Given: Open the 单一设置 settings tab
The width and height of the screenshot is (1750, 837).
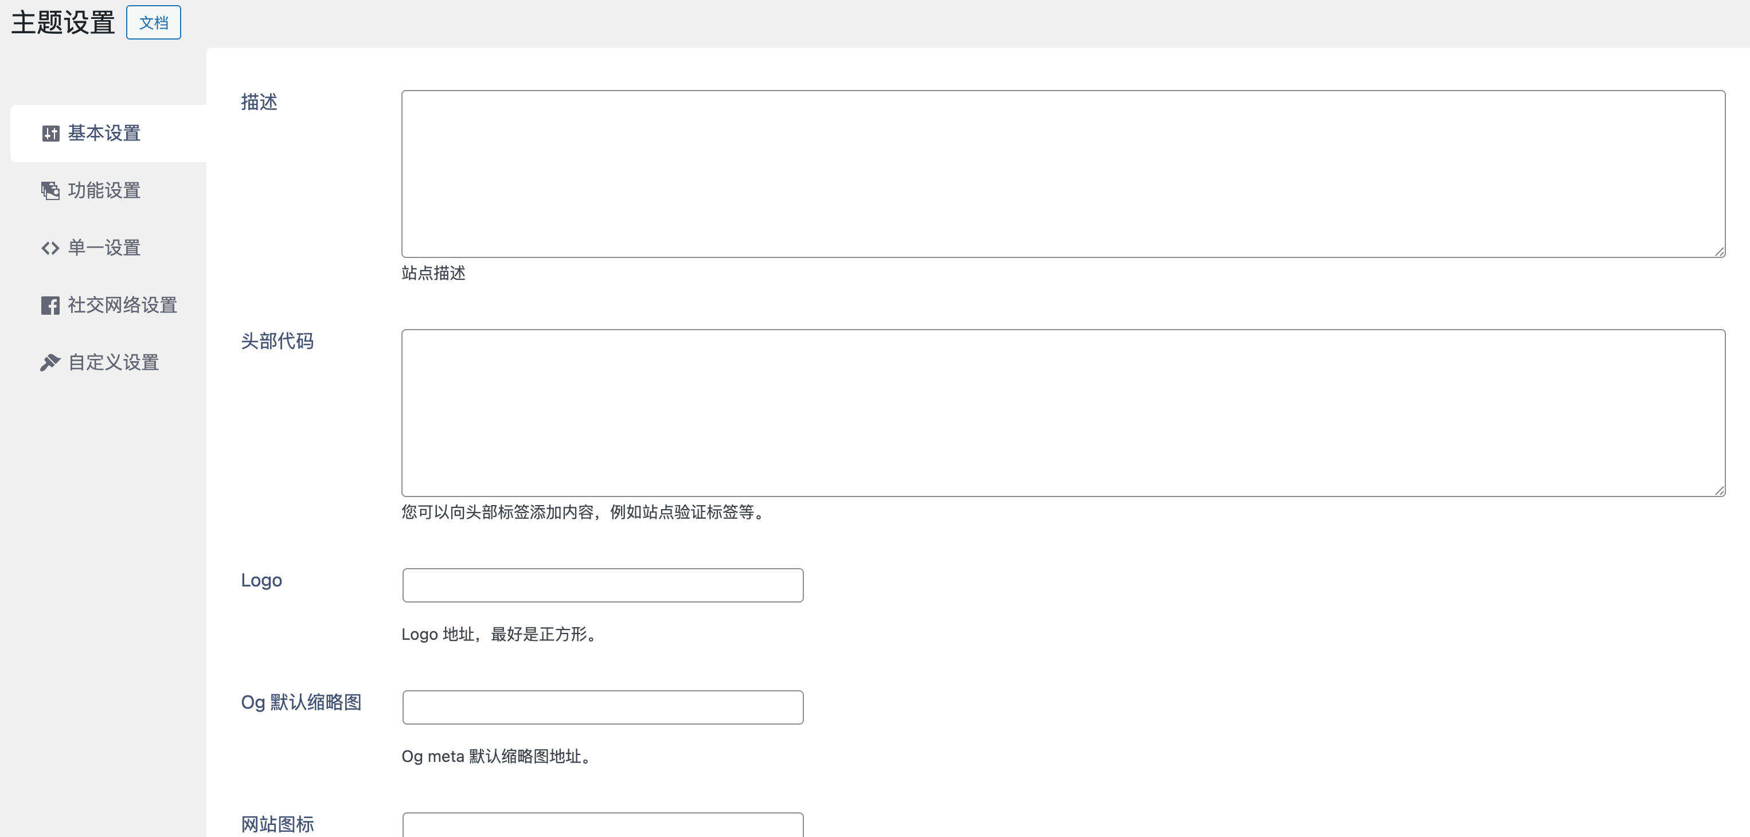Looking at the screenshot, I should click(103, 247).
